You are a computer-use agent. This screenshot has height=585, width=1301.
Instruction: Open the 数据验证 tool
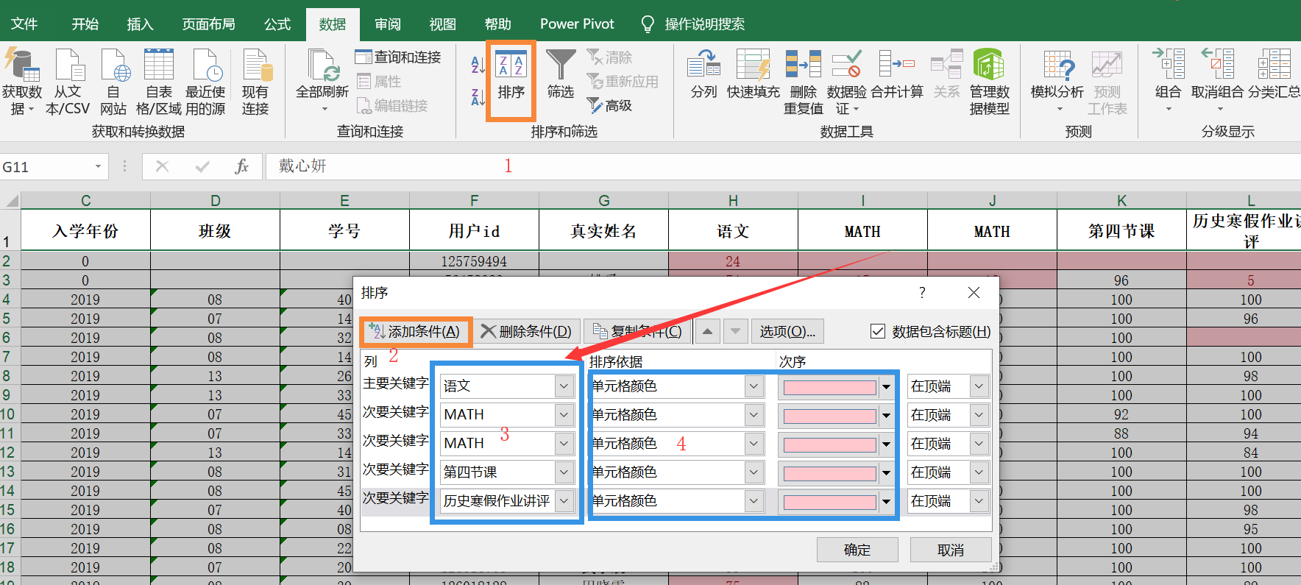click(846, 82)
